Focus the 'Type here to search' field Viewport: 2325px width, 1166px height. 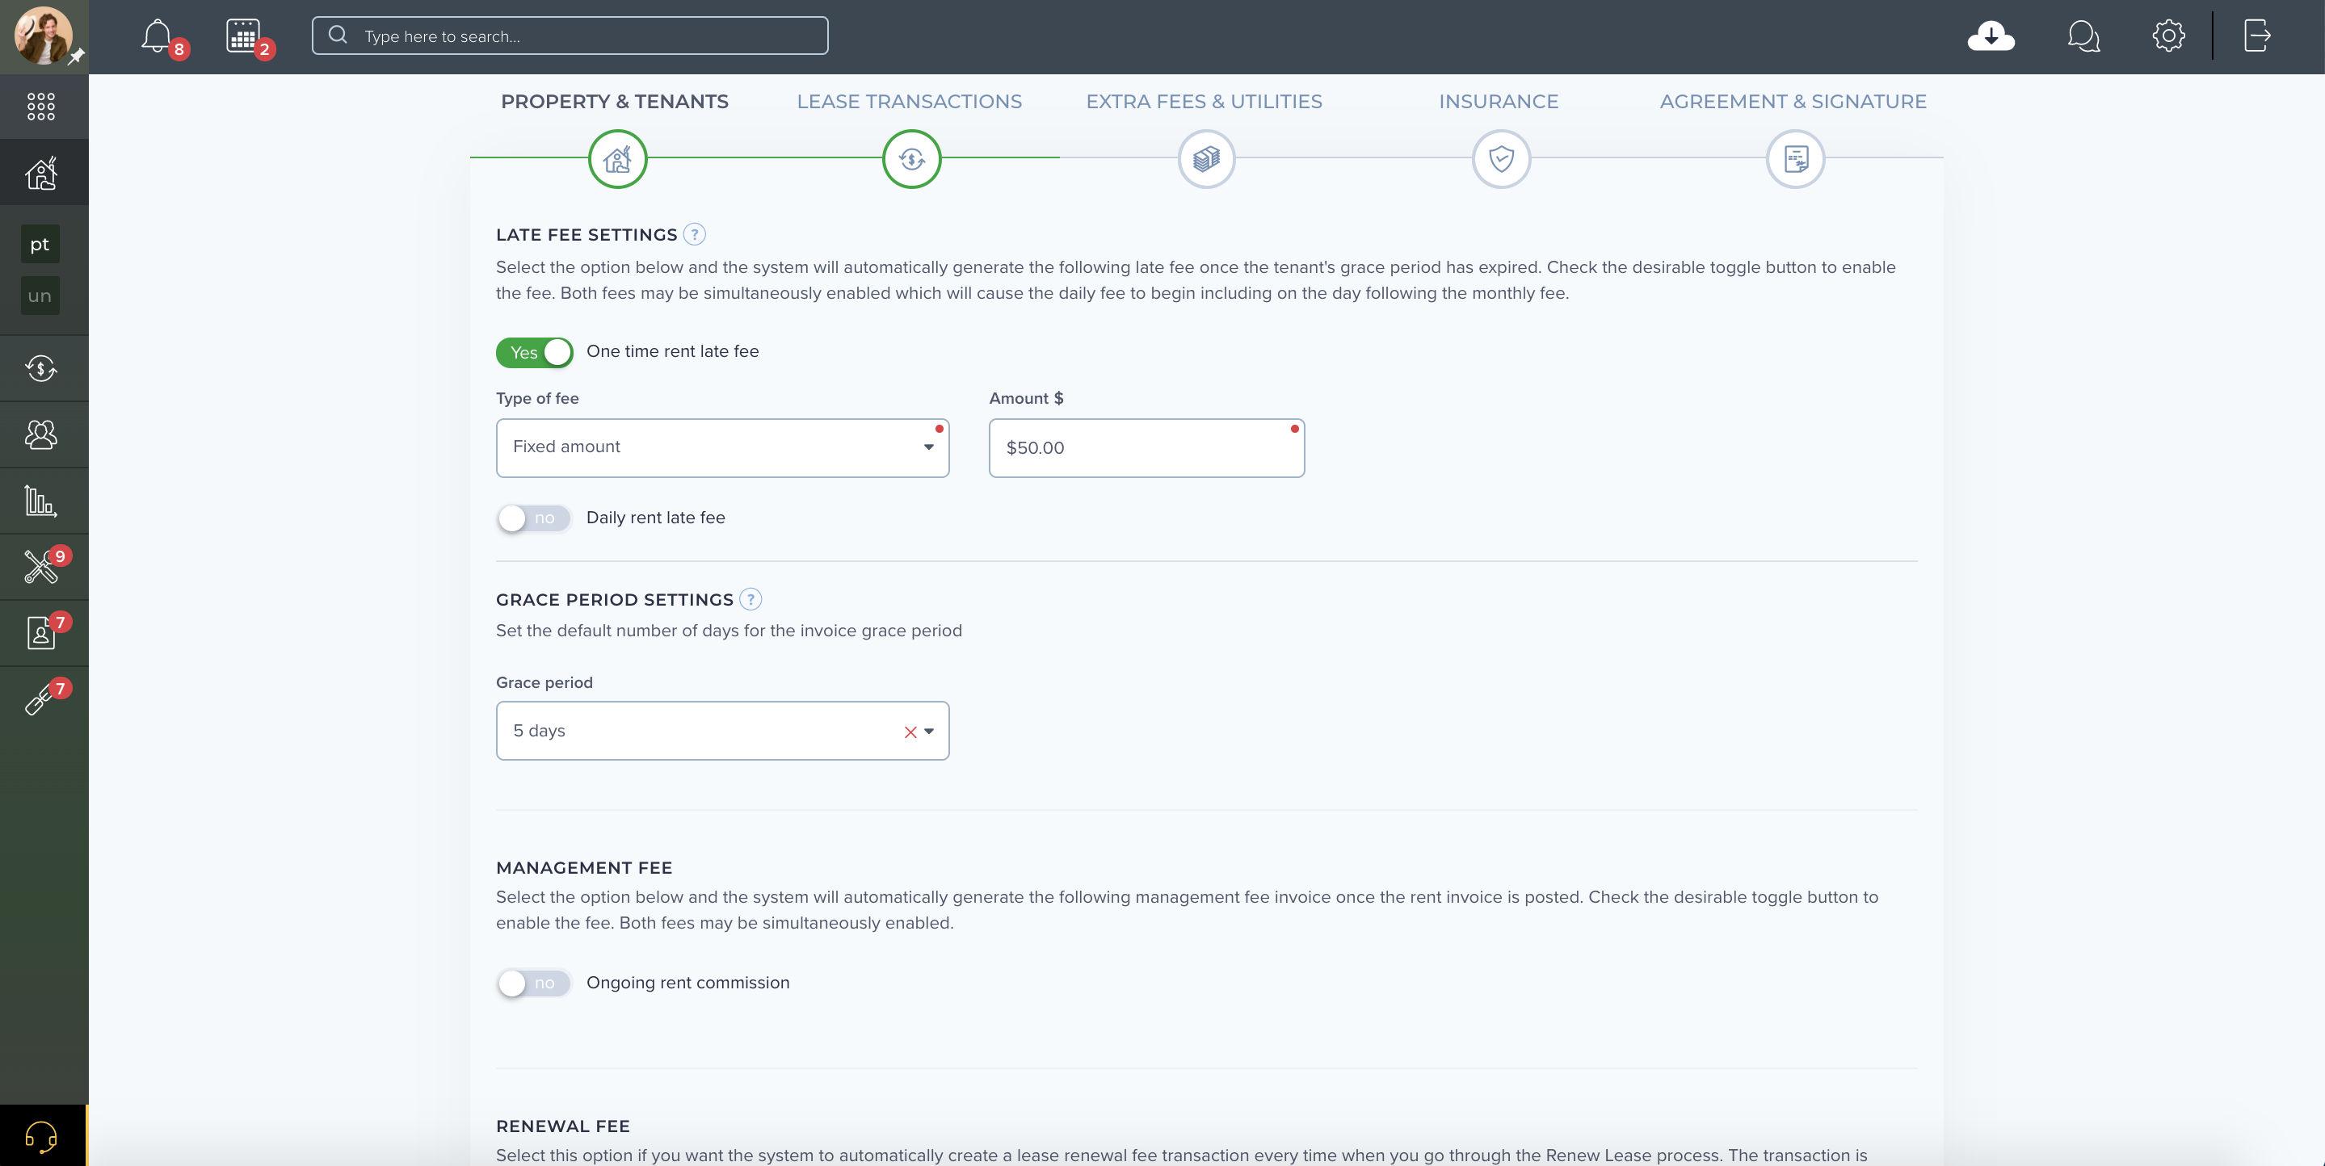[x=570, y=36]
